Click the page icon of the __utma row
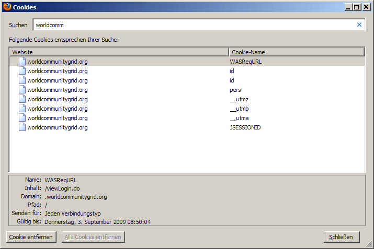This screenshot has width=374, height=249. coord(22,118)
